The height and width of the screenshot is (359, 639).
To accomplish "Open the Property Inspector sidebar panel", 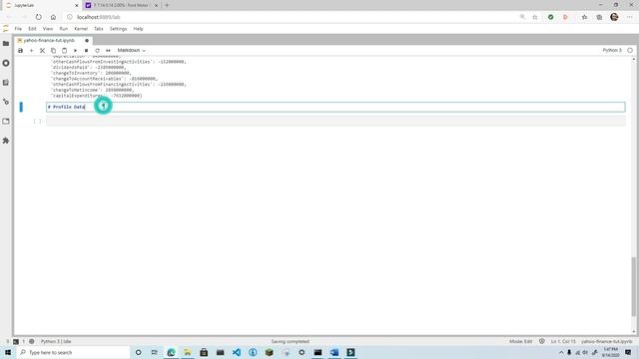I will [x=6, y=102].
